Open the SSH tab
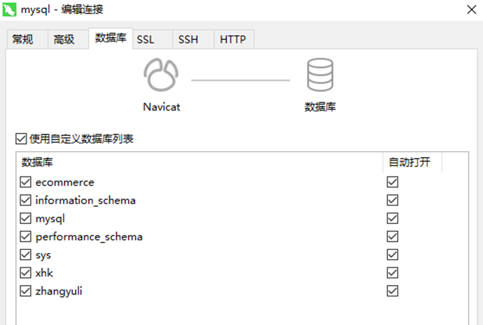 (188, 40)
